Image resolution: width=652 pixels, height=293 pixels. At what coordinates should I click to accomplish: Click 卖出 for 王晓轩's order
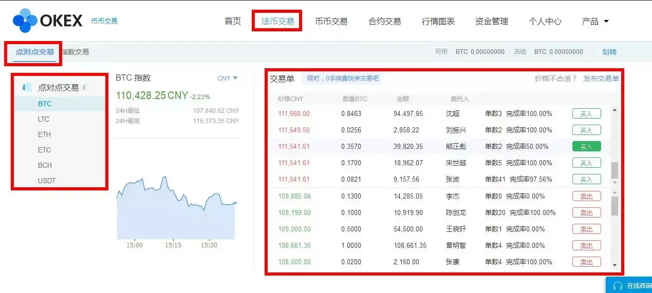tap(586, 229)
